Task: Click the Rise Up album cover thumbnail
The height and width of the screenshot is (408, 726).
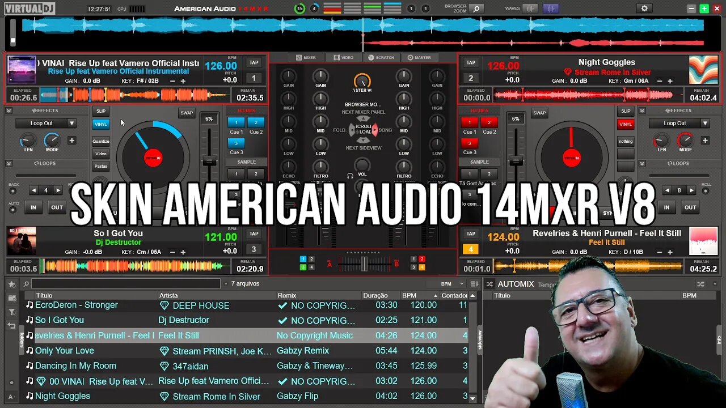Action: click(22, 70)
